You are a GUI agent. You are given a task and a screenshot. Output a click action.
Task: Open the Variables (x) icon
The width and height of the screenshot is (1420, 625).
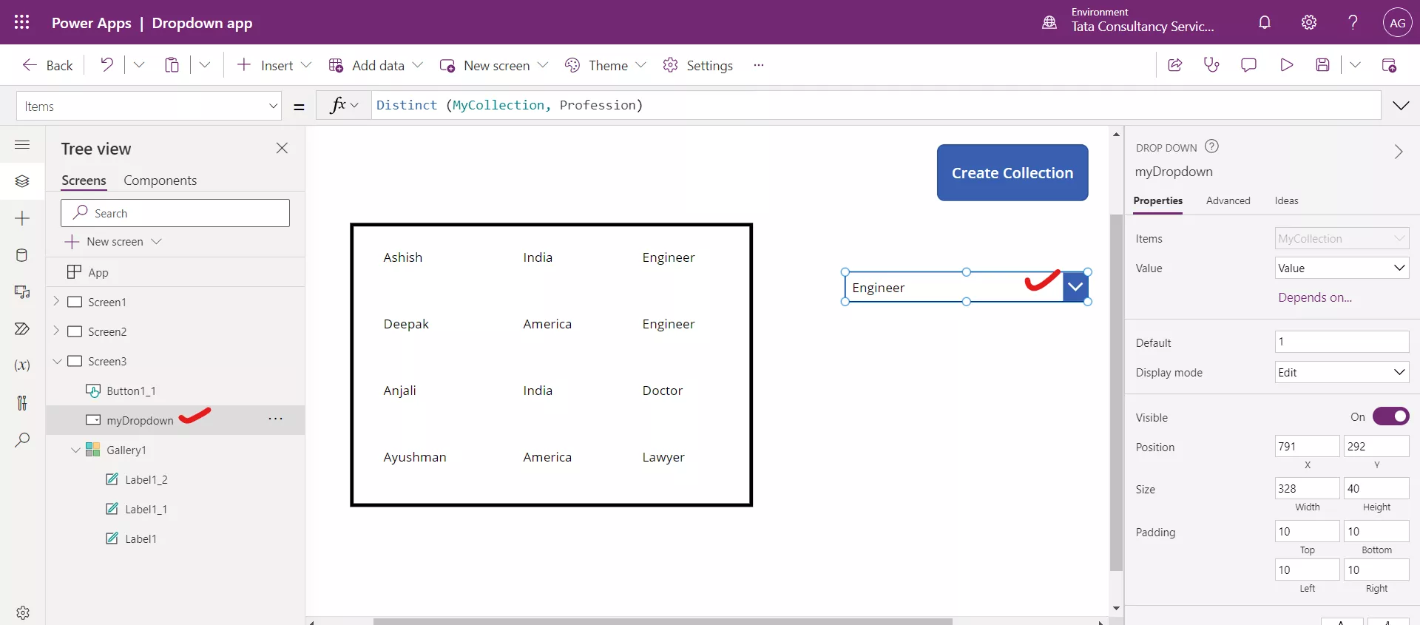click(22, 365)
